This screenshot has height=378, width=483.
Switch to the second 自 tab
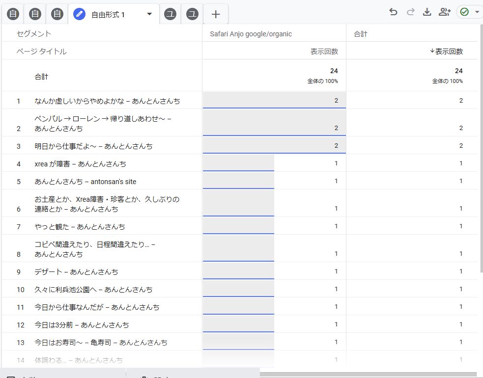click(x=35, y=14)
